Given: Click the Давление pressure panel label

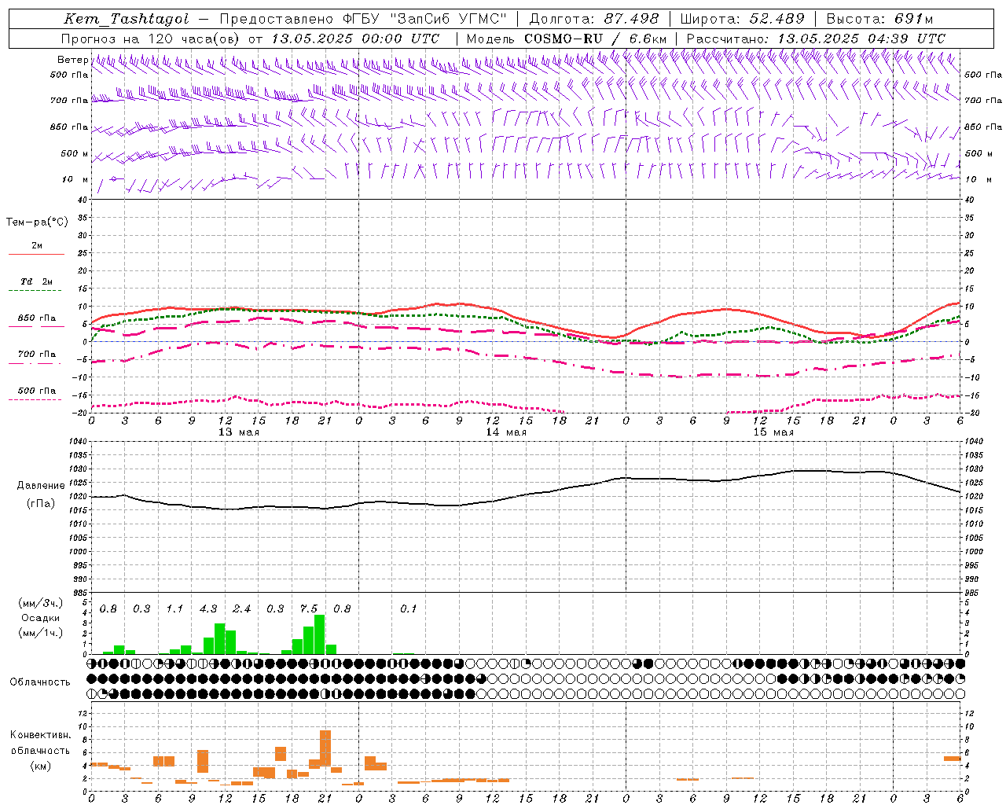Looking at the screenshot, I should coord(41,486).
